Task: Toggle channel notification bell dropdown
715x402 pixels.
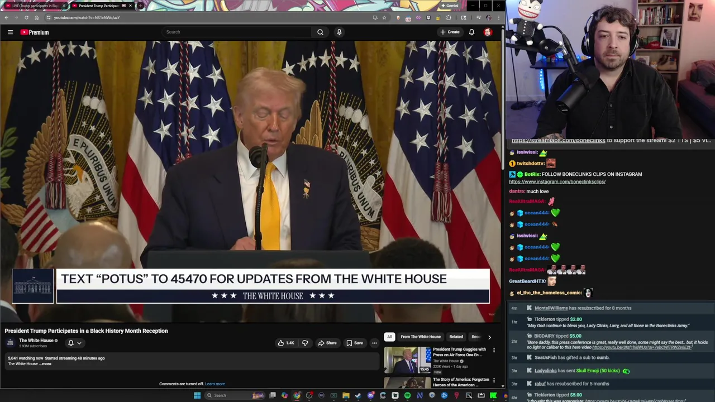Action: (x=74, y=343)
